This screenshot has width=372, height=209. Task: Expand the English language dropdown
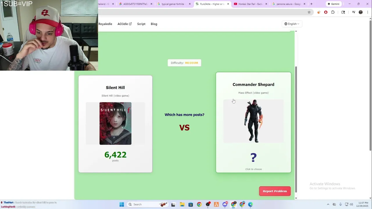point(292,24)
